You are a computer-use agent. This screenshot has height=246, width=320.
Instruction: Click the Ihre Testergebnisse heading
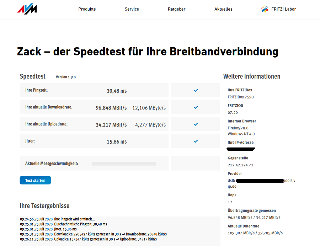pyautogui.click(x=44, y=205)
